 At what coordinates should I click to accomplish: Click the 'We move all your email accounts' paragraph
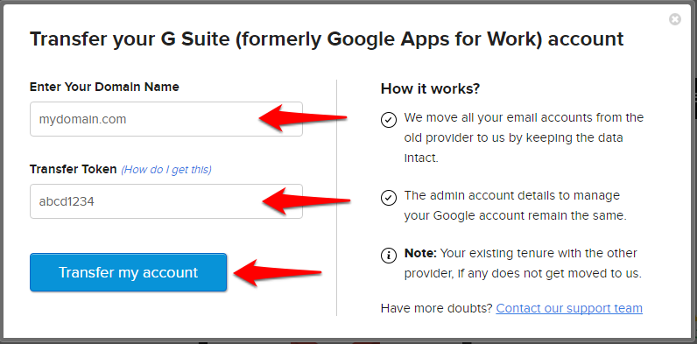coord(524,137)
